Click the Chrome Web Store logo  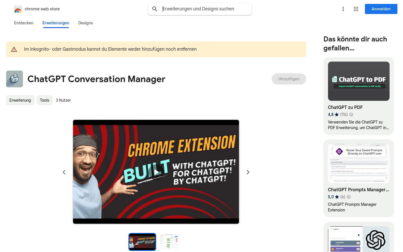(18, 9)
